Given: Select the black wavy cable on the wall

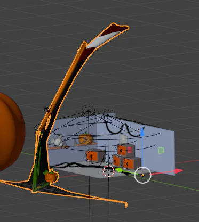Looking at the screenshot, I should (123, 129).
